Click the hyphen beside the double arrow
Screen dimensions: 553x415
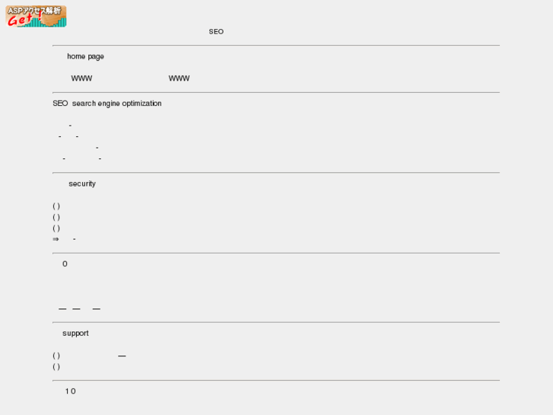pyautogui.click(x=74, y=239)
